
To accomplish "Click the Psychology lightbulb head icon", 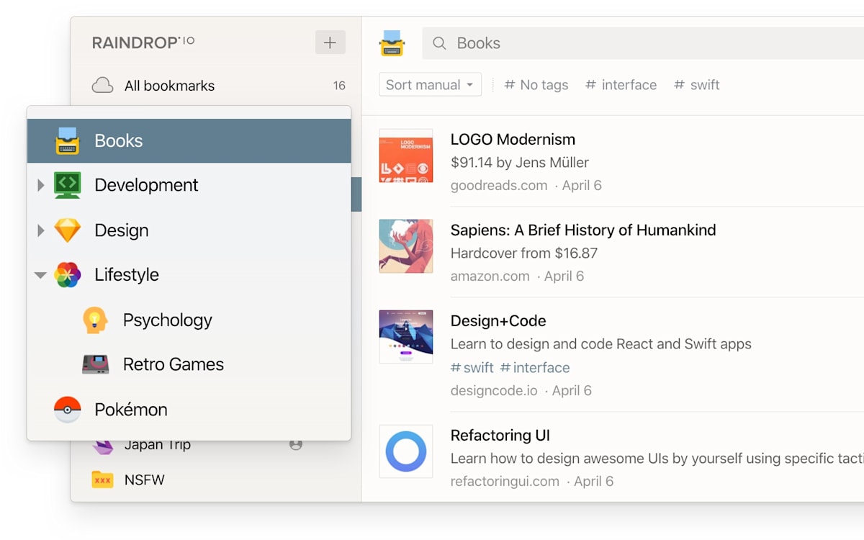I will tap(95, 320).
